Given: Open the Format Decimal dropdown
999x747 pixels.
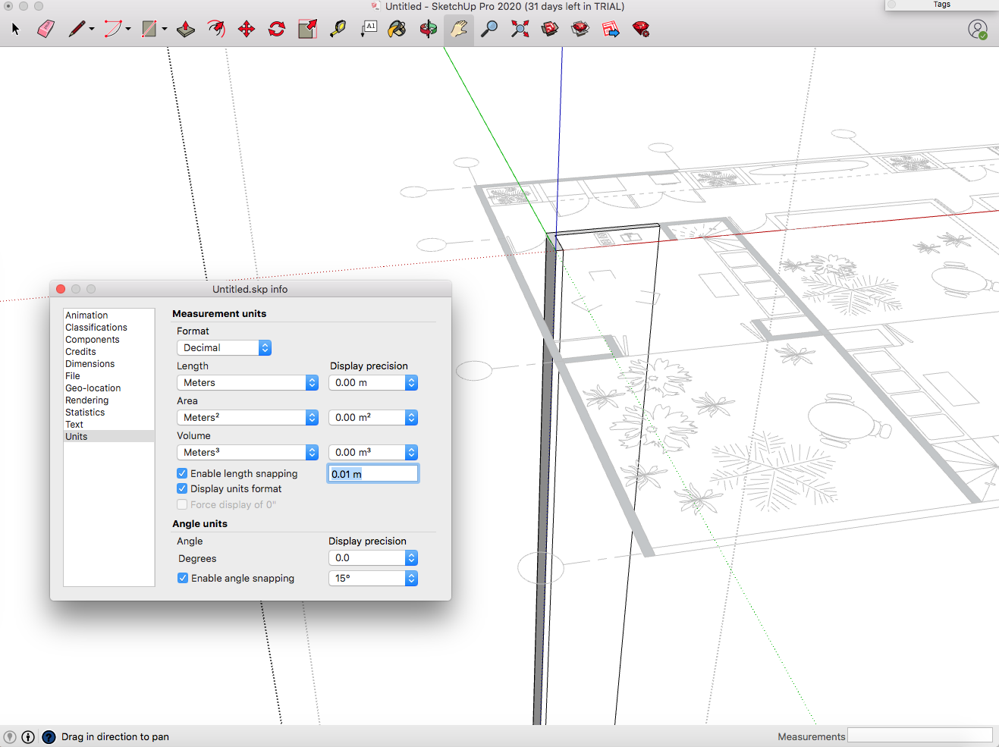Looking at the screenshot, I should pos(224,347).
